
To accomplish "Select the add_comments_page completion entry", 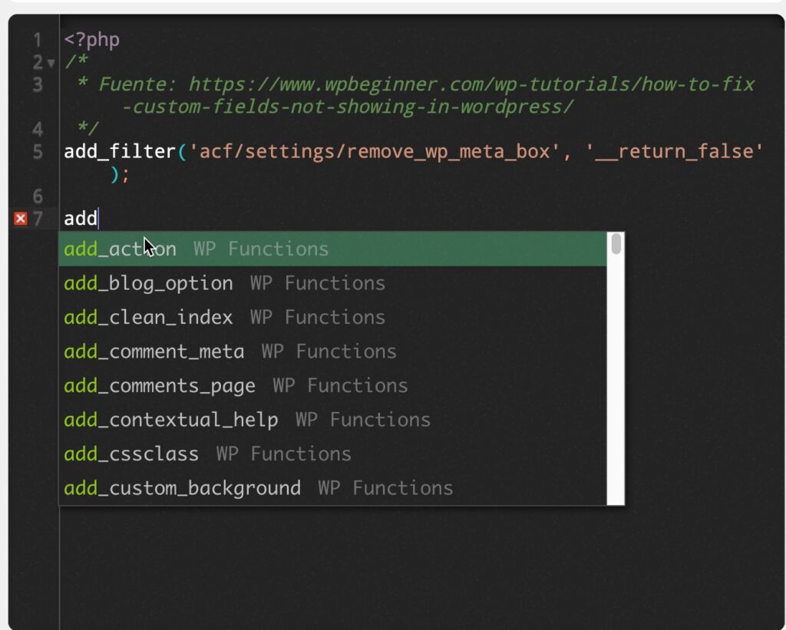I will pos(159,385).
